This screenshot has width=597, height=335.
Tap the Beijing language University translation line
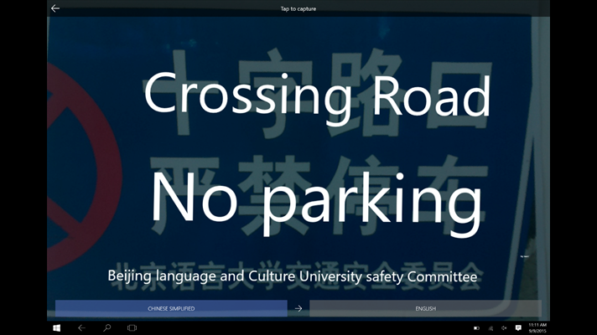pyautogui.click(x=293, y=276)
